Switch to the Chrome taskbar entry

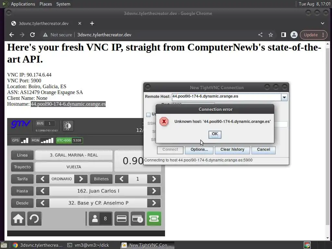pyautogui.click(x=38, y=245)
